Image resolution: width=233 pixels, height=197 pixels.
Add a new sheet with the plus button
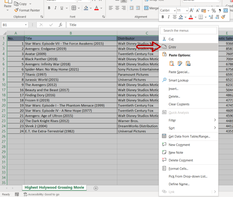(96, 188)
